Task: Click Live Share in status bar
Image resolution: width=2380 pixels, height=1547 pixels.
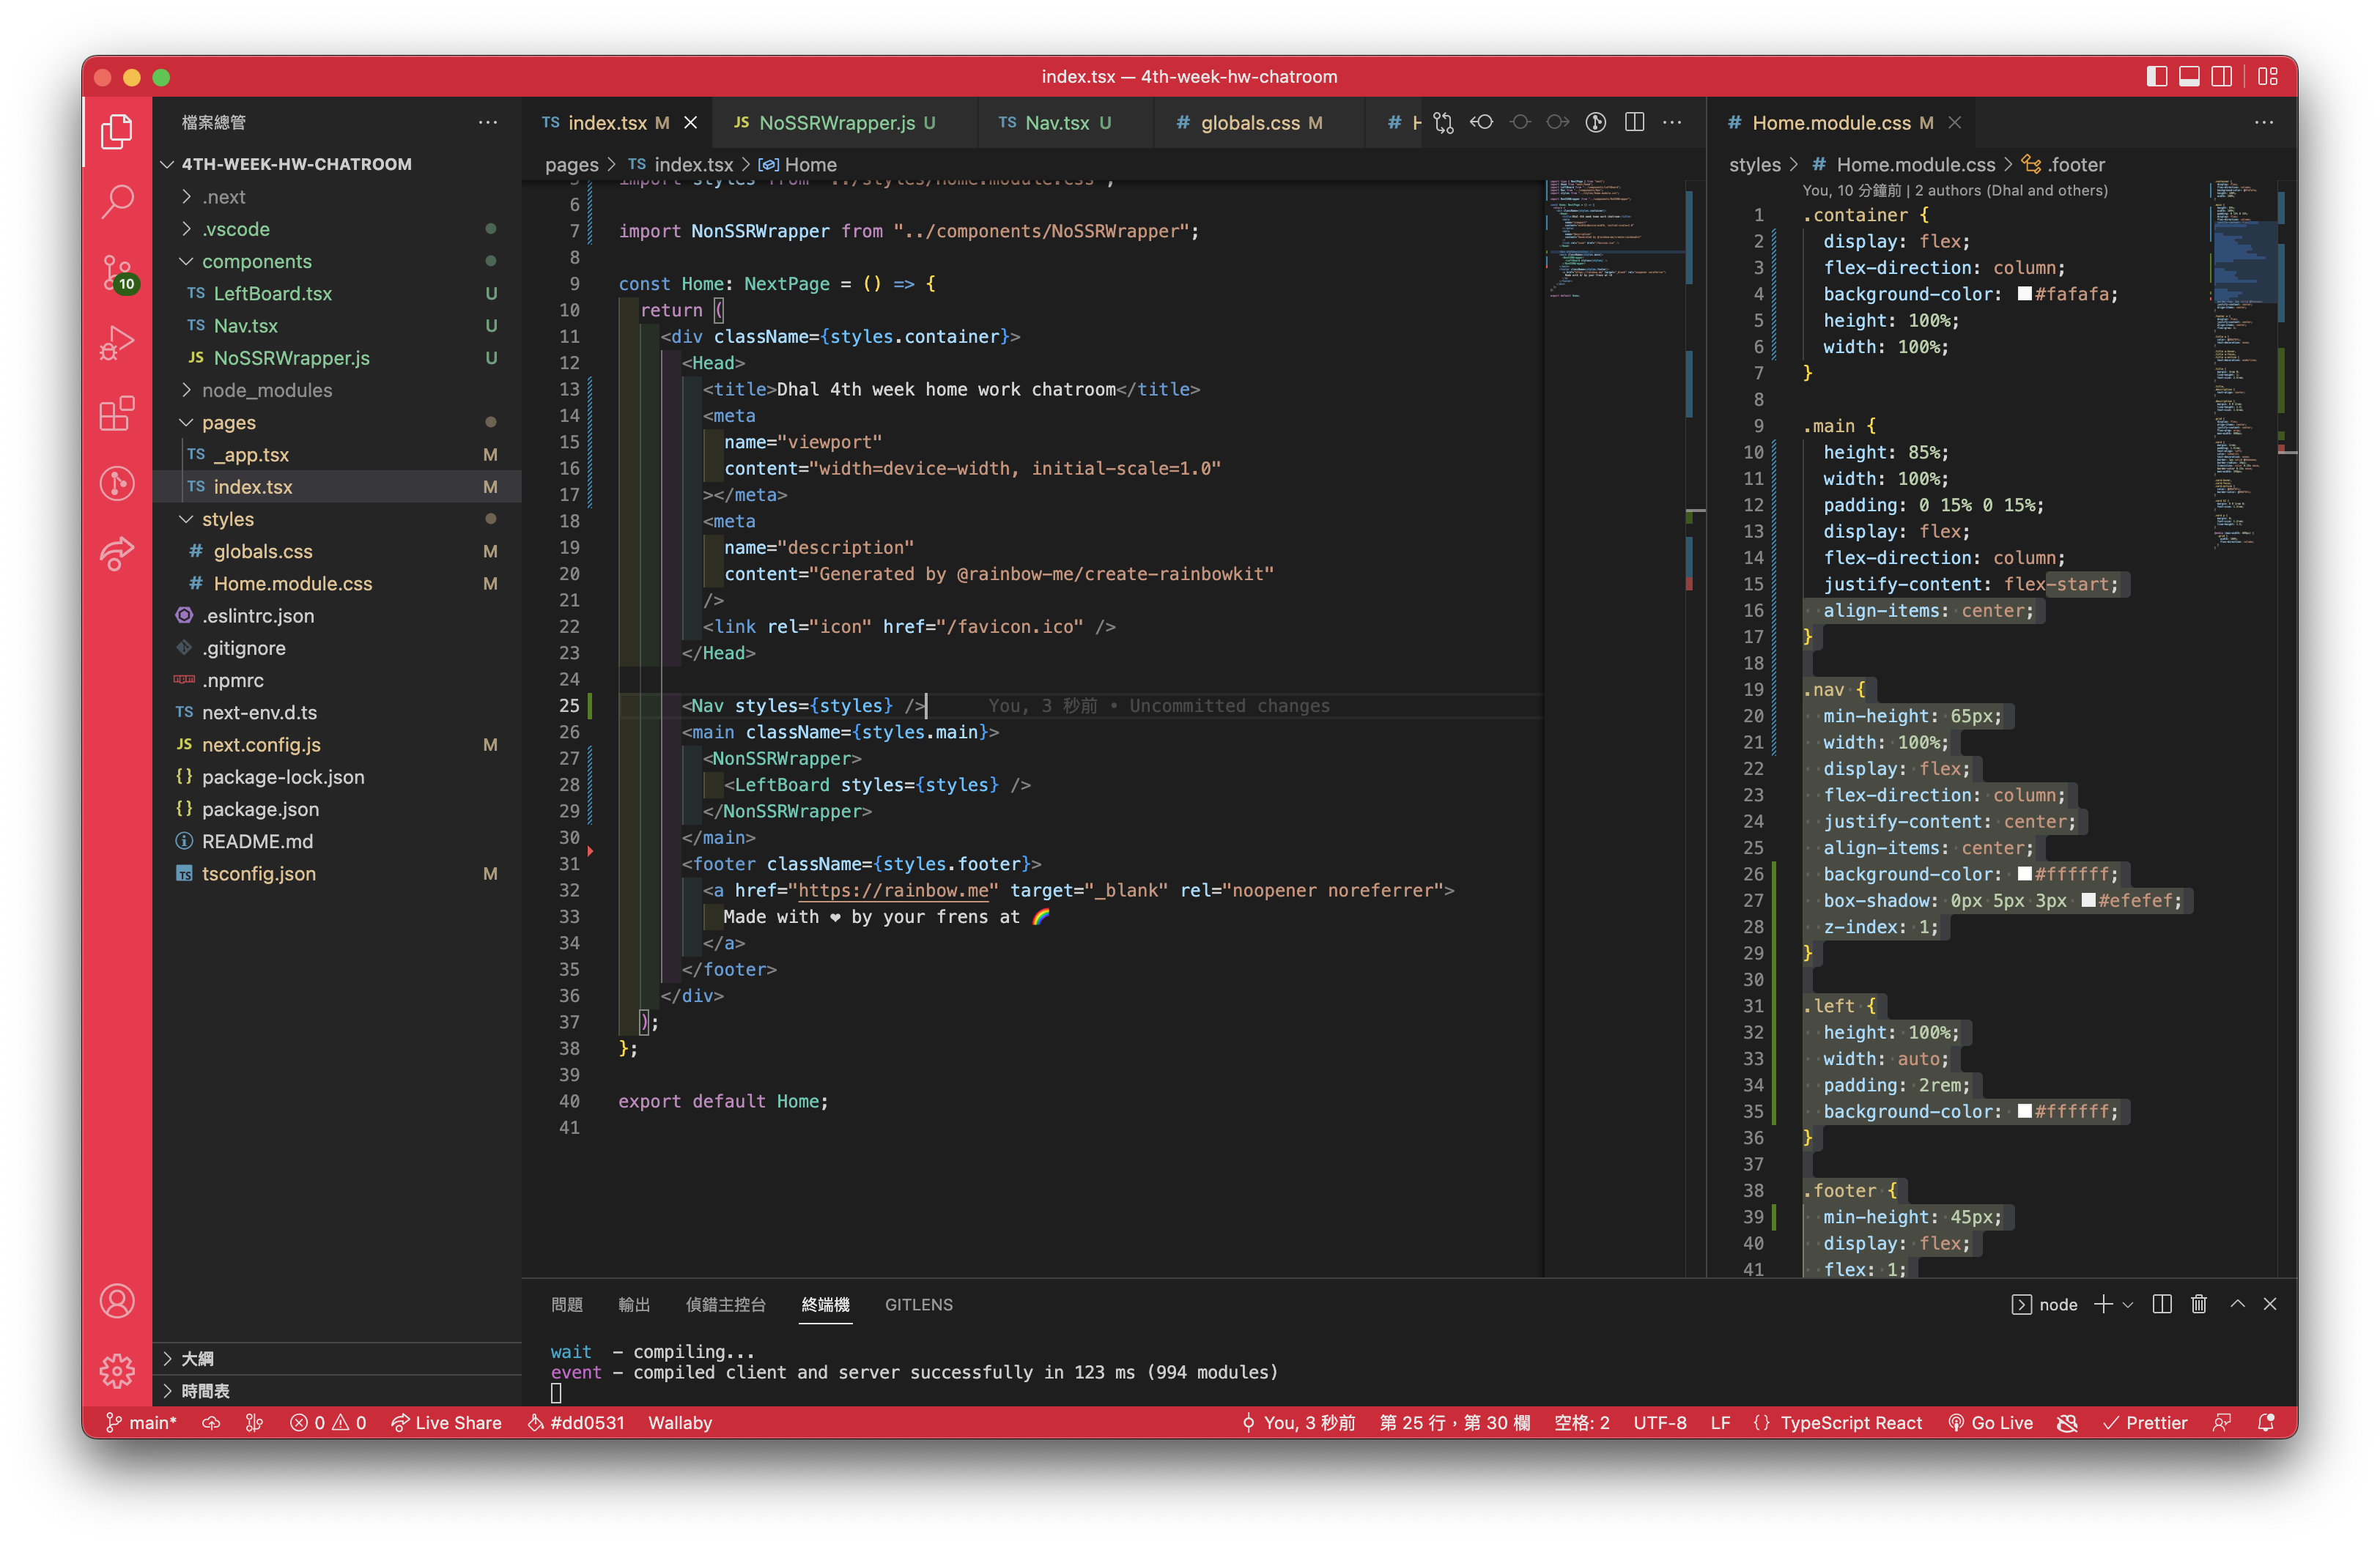Action: pos(447,1422)
